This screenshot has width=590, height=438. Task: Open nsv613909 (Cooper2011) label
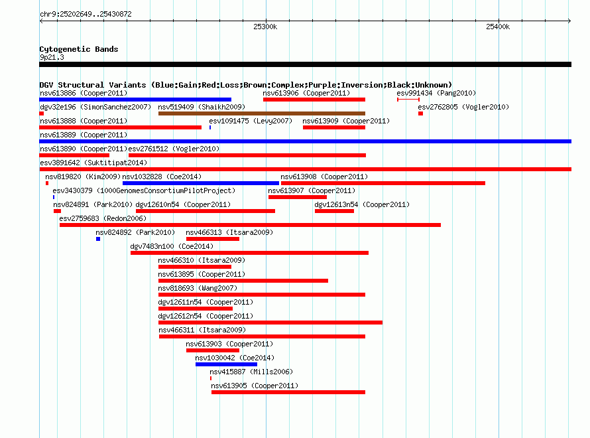pyautogui.click(x=346, y=121)
